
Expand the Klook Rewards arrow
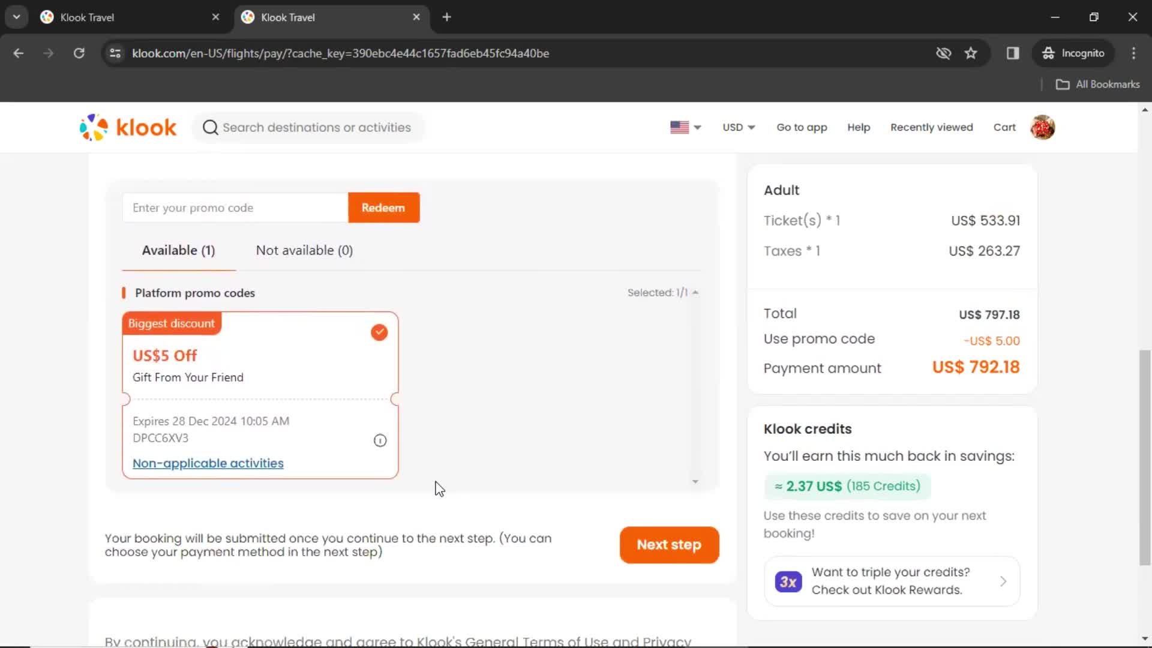[x=1004, y=581]
